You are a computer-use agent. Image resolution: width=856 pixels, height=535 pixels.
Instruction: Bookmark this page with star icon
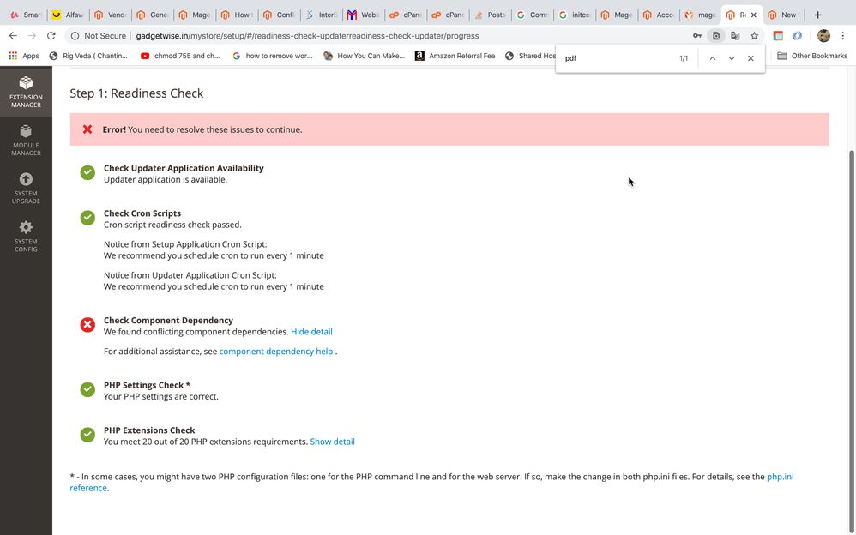coord(754,35)
